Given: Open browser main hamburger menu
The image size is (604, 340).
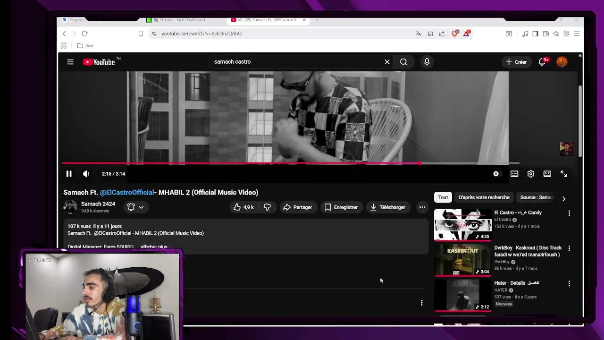Looking at the screenshot, I should point(577,34).
